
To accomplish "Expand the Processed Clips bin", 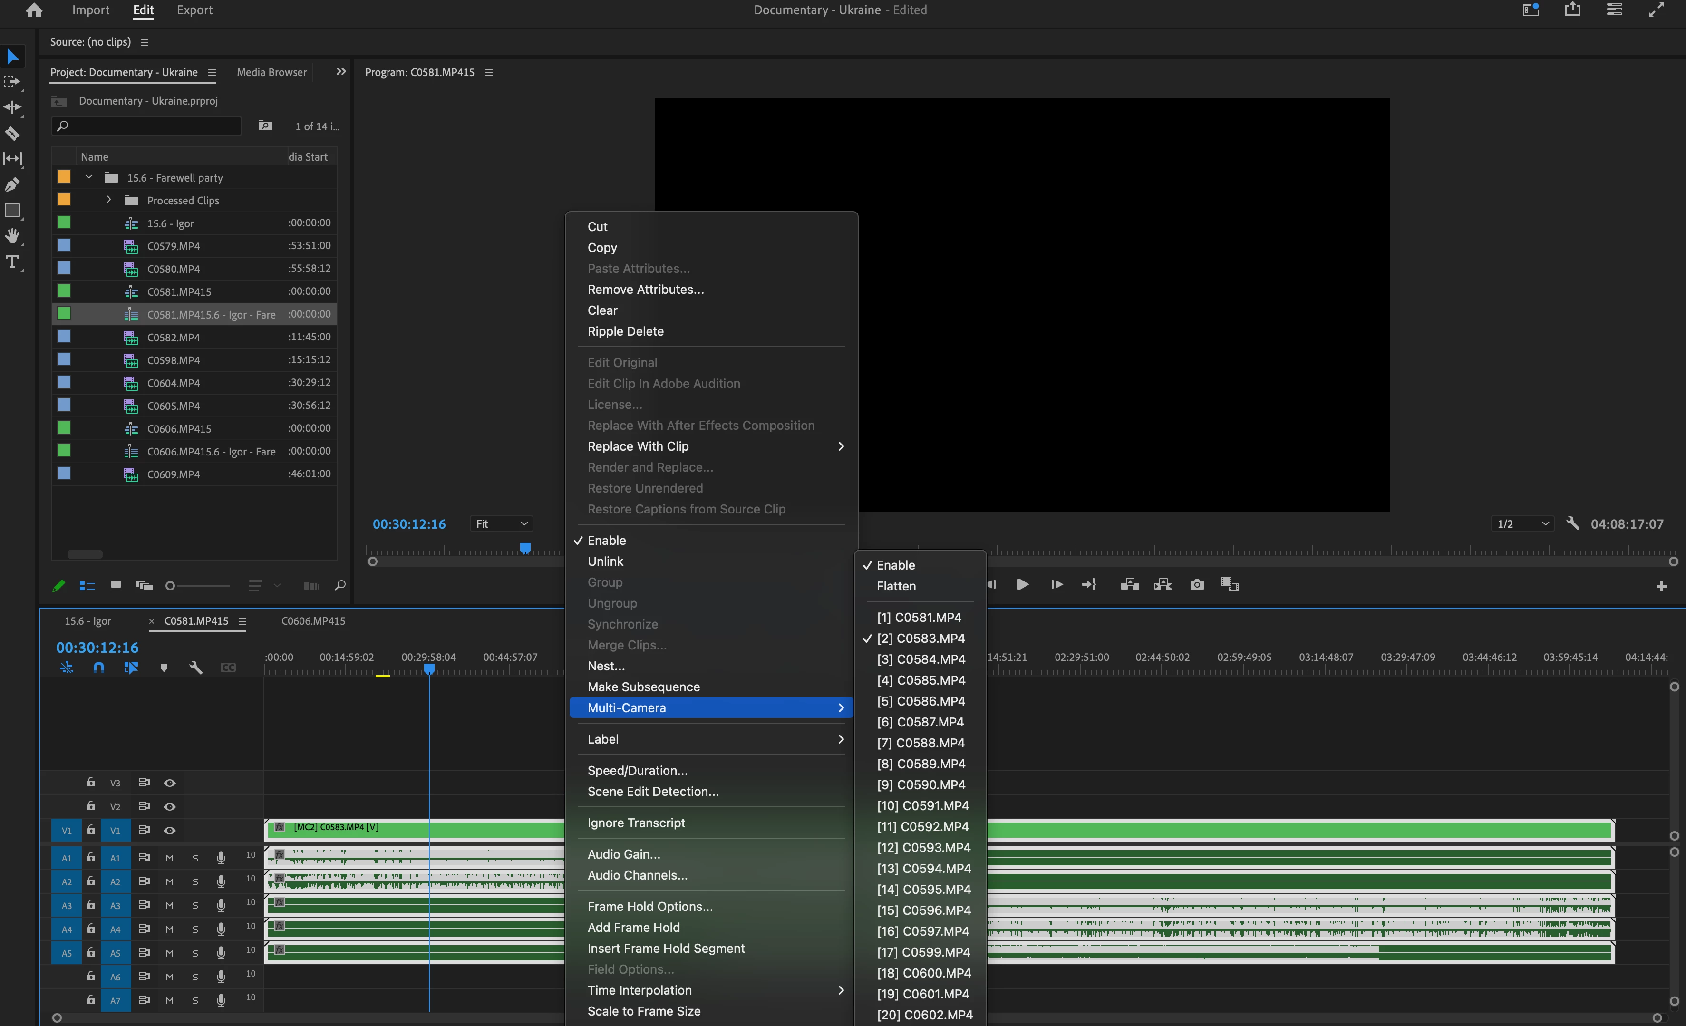I will [x=109, y=201].
